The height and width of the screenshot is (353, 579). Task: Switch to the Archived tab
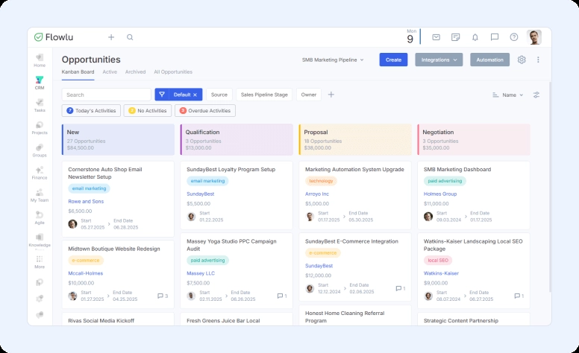coord(135,72)
